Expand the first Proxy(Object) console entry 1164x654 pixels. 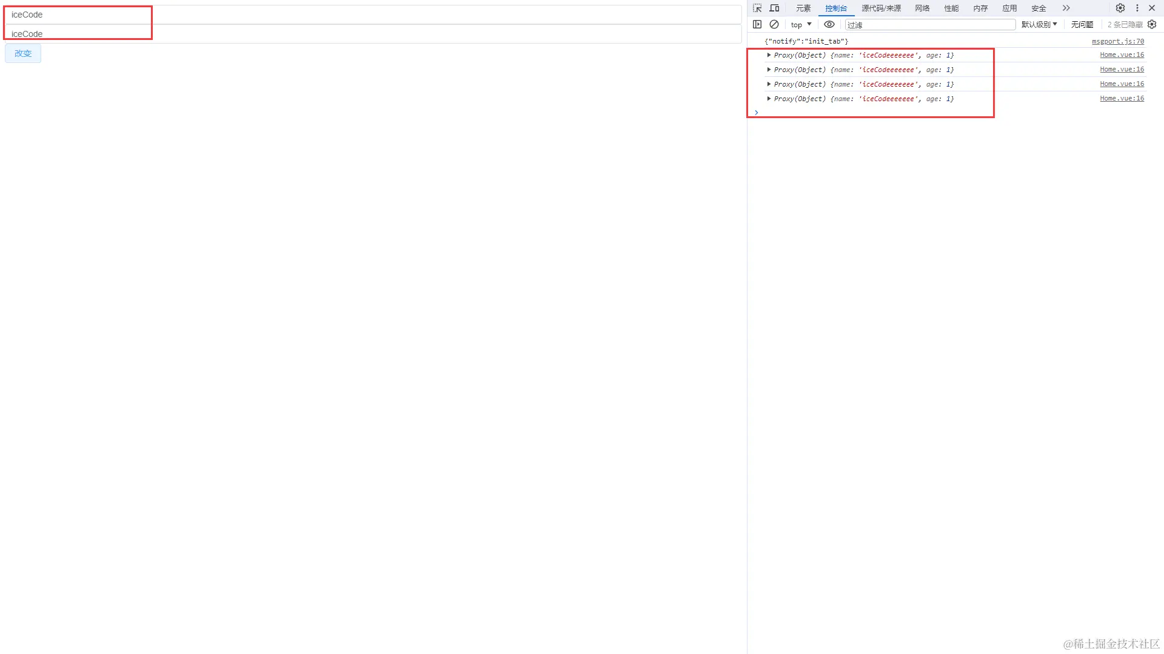coord(769,55)
